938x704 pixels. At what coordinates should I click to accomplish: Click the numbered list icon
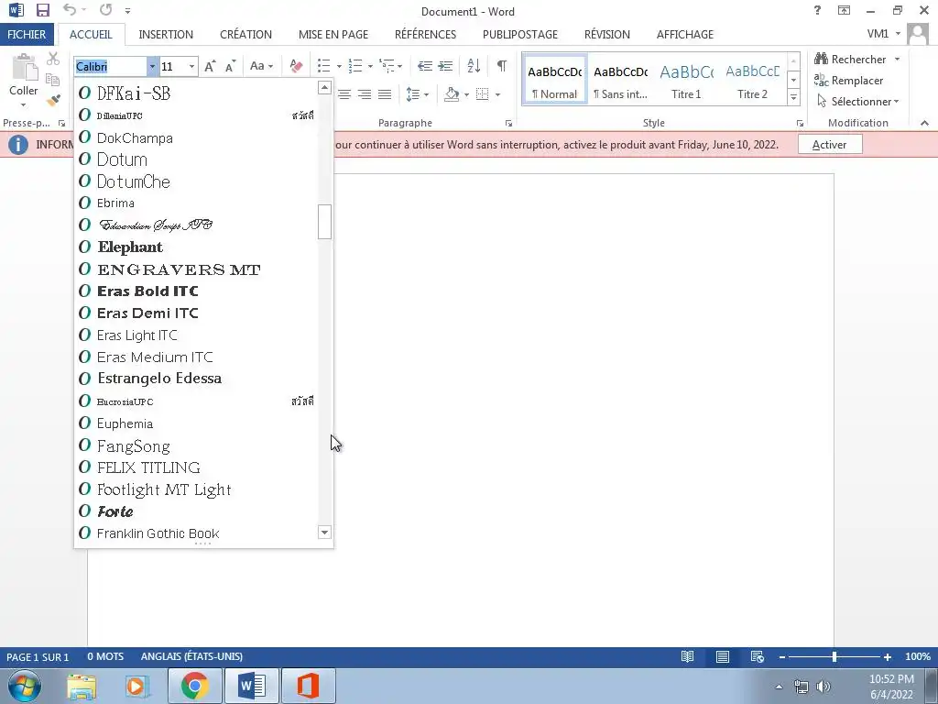pyautogui.click(x=355, y=66)
